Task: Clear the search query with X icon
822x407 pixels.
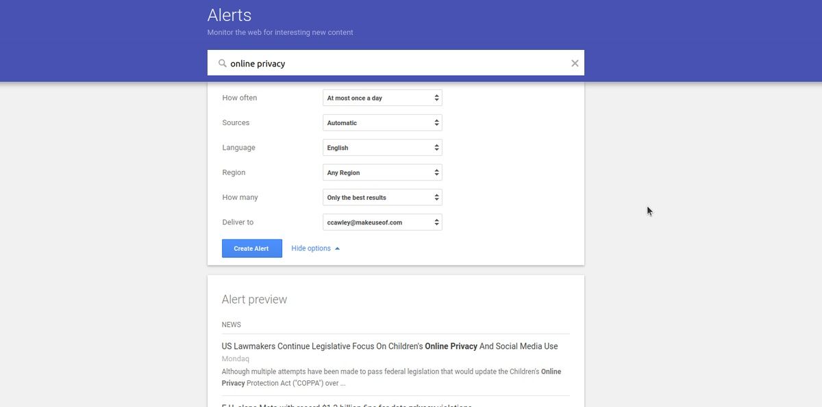Action: pyautogui.click(x=575, y=64)
